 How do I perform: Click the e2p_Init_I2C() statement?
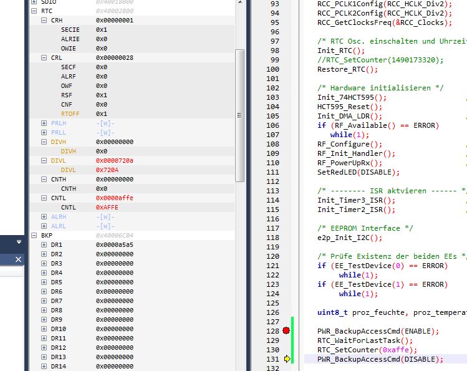coord(350,238)
